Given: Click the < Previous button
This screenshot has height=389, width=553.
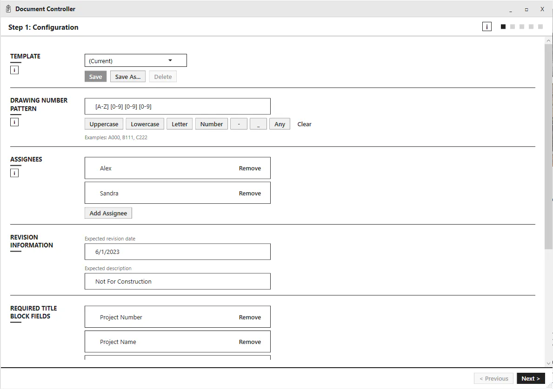Looking at the screenshot, I should (x=494, y=378).
